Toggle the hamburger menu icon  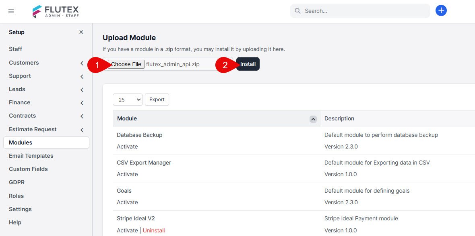tap(11, 11)
